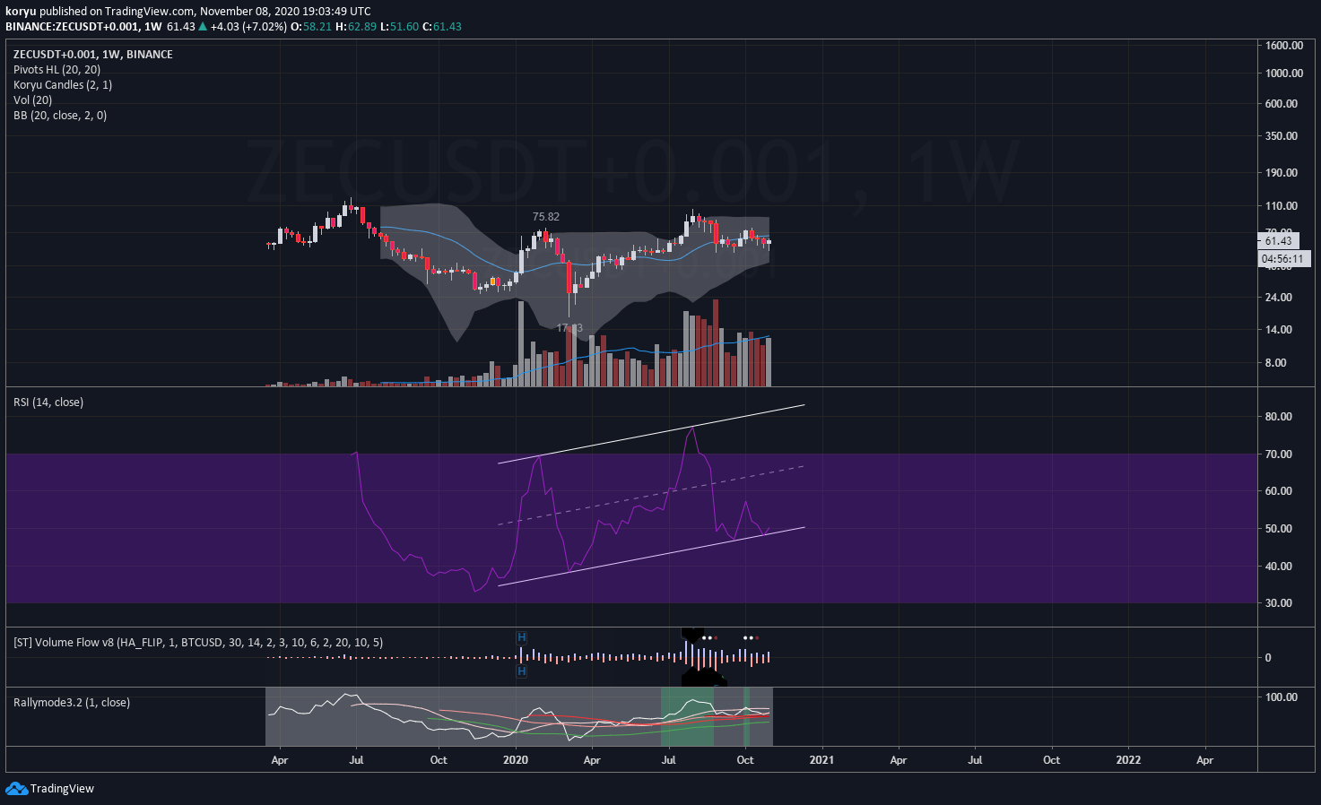Click the current price tag 61.43 on axis

pyautogui.click(x=1278, y=240)
